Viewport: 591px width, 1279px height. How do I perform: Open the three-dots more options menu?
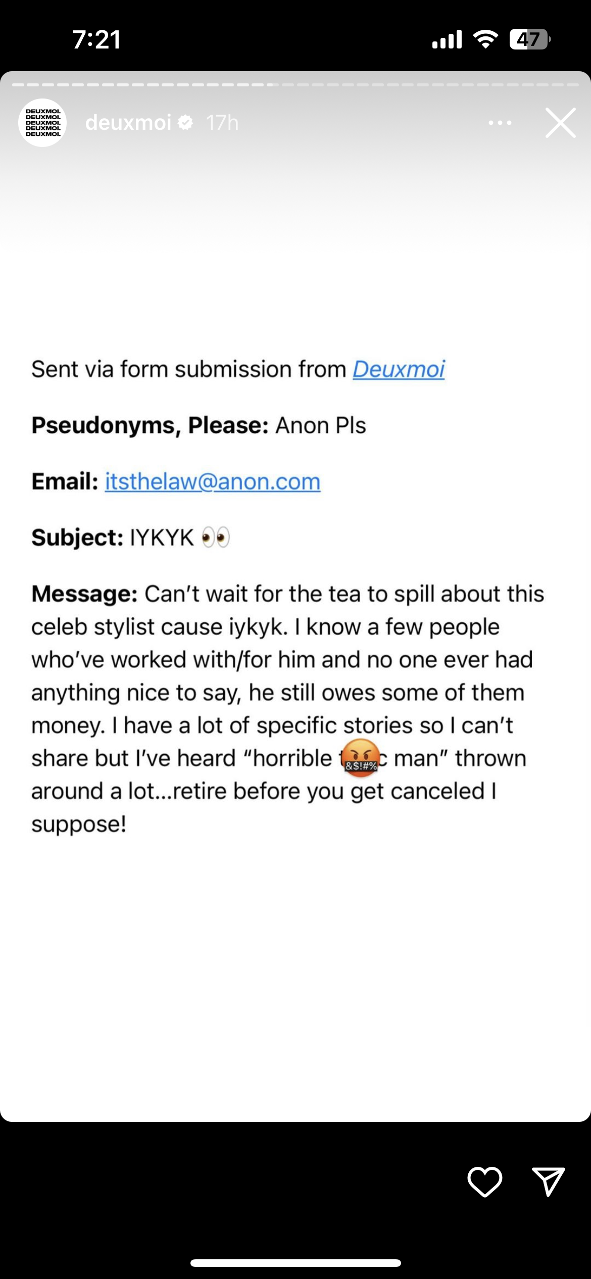500,123
